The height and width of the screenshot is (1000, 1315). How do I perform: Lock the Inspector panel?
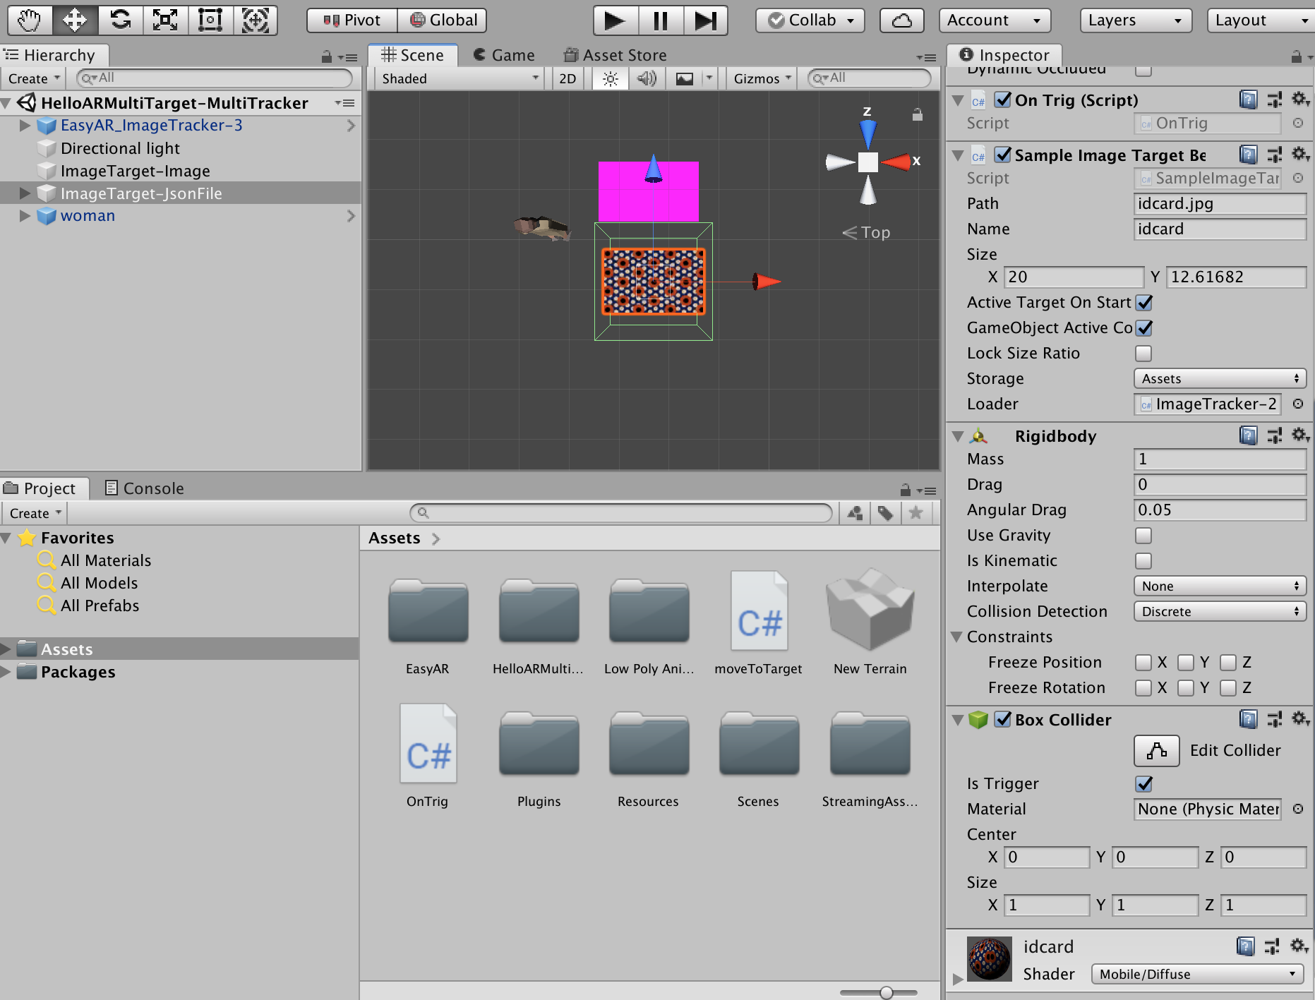pos(1296,56)
